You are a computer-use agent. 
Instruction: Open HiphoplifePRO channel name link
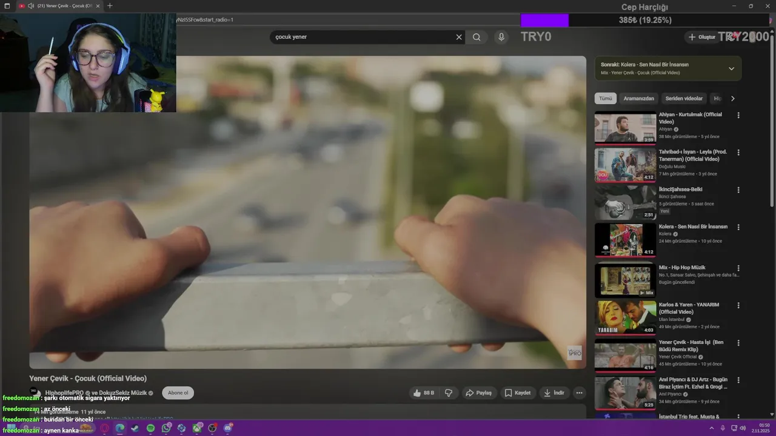click(64, 393)
